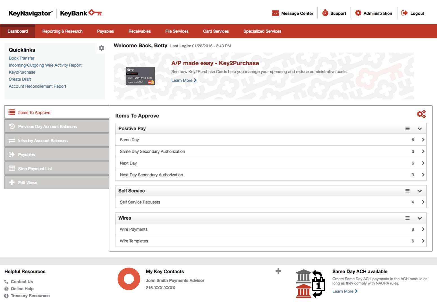The height and width of the screenshot is (306, 437).
Task: Click My Key Contacts red avatar
Action: click(129, 279)
